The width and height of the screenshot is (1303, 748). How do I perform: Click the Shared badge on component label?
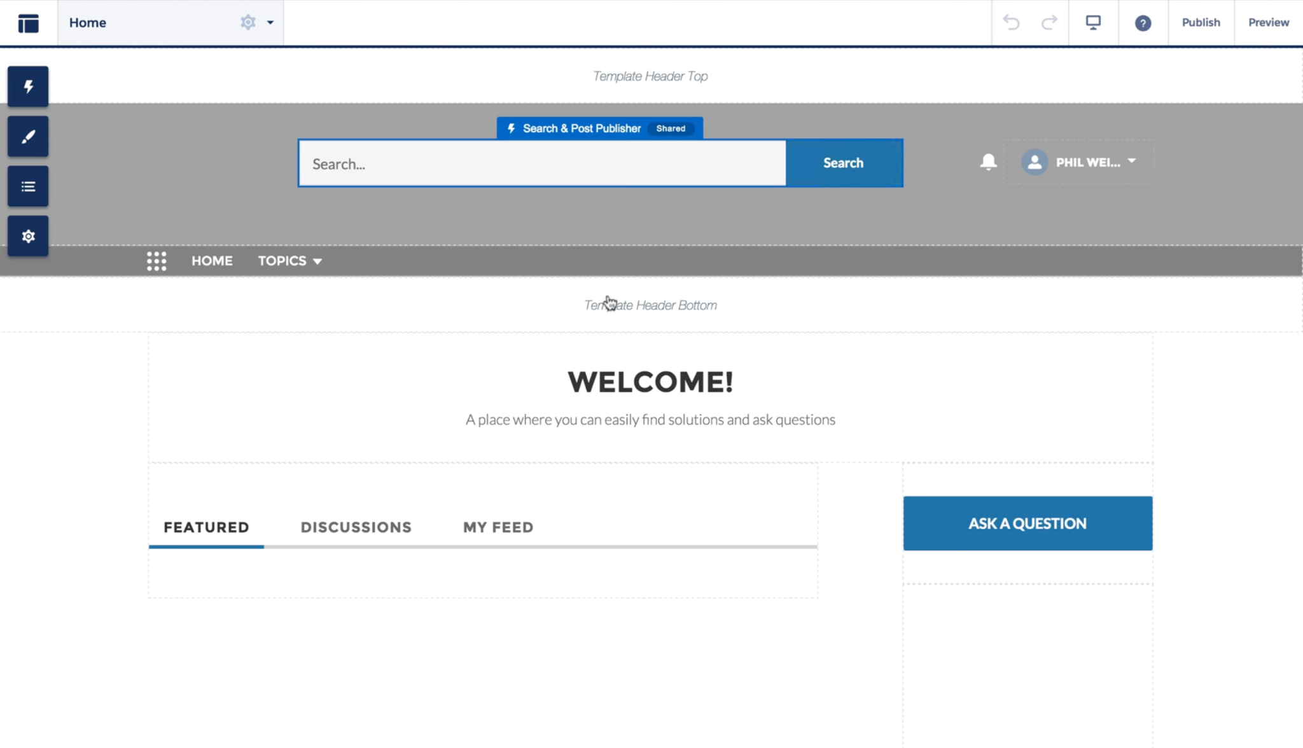click(671, 128)
